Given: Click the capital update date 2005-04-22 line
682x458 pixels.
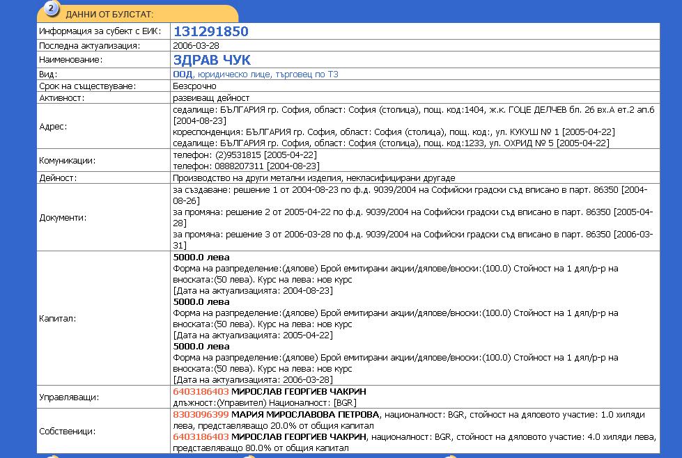Looking at the screenshot, I should point(253,335).
